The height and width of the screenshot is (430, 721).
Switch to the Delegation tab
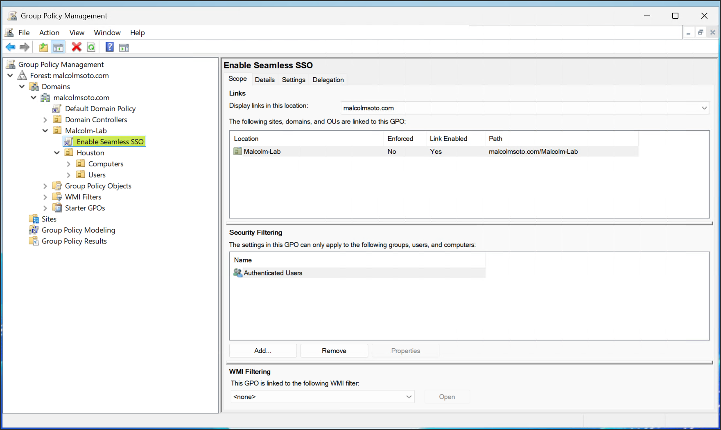328,80
